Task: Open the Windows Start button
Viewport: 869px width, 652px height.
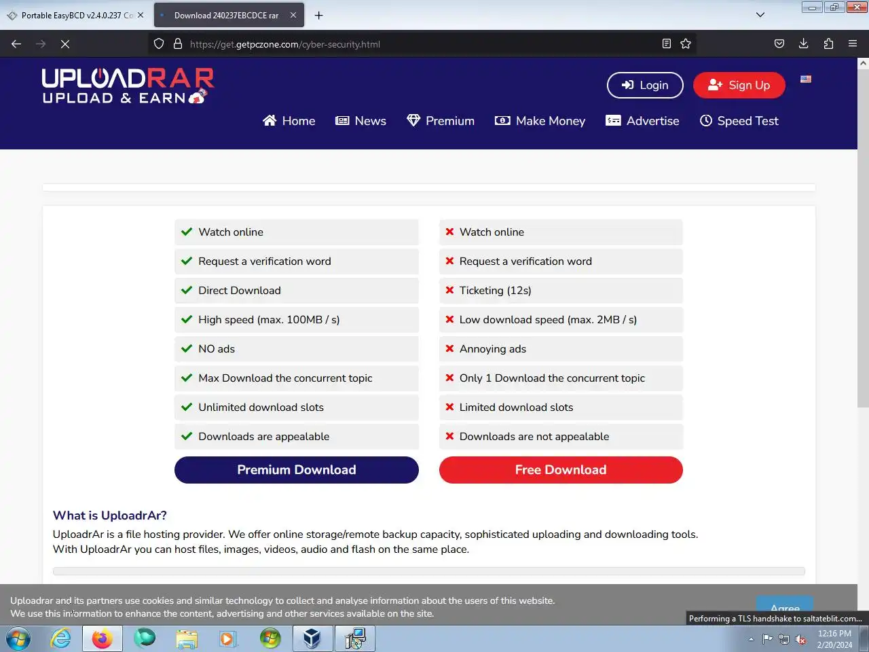Action: 18,639
